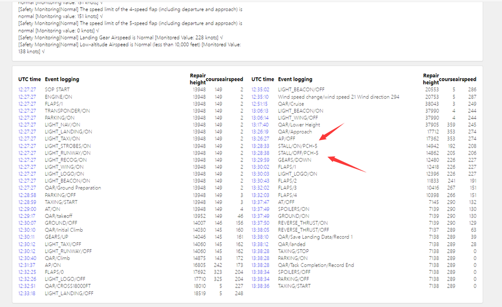Screen dimensions: 502x307
Task: Open the 13:28:38 STALL/OFF/PCH-5 time link
Action: click(260, 152)
